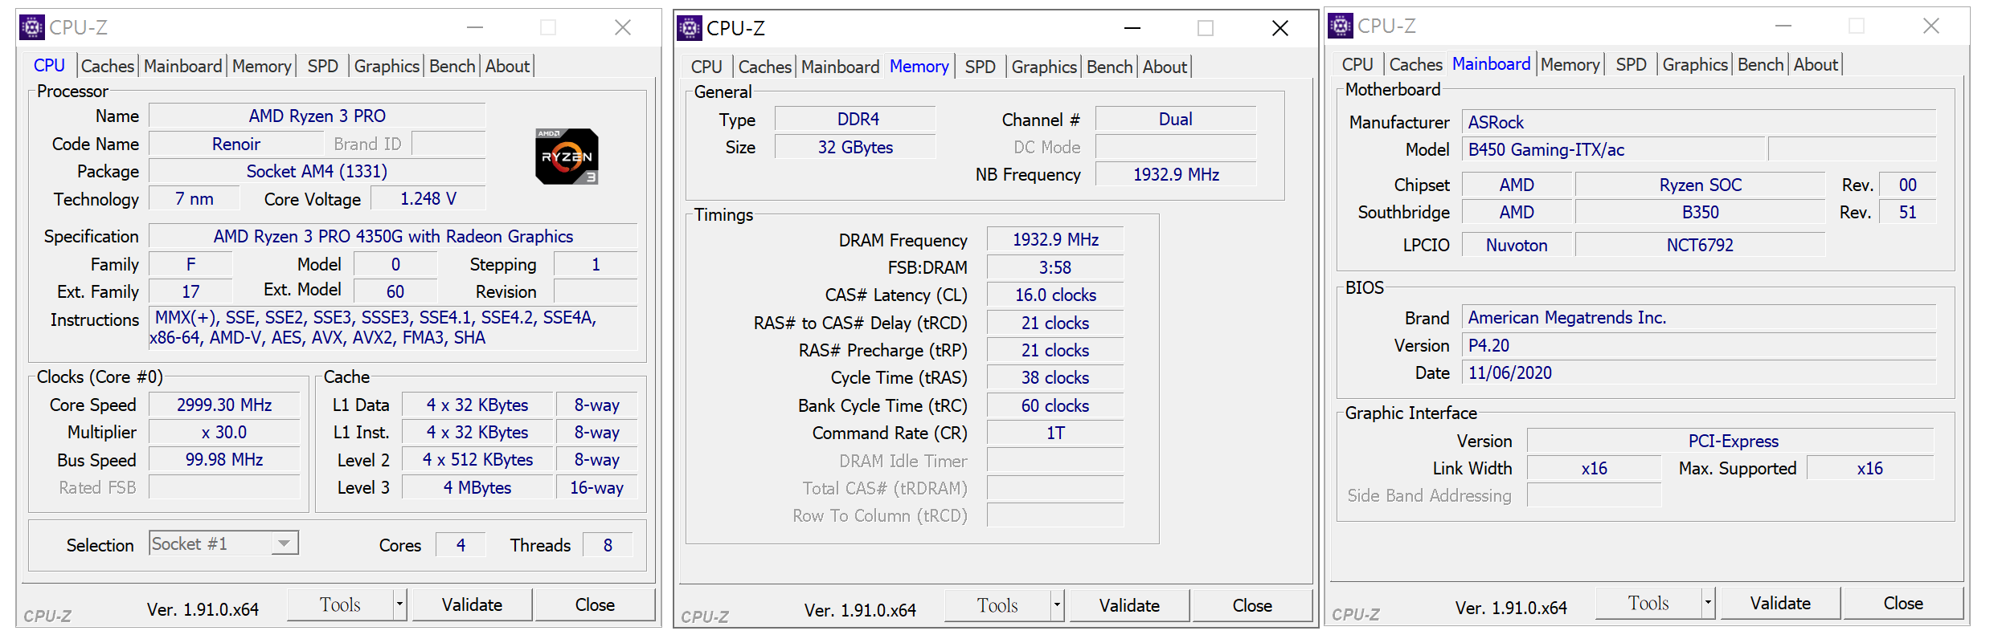The height and width of the screenshot is (643, 1994).
Task: Select SPD tab in middle window
Action: point(981,67)
